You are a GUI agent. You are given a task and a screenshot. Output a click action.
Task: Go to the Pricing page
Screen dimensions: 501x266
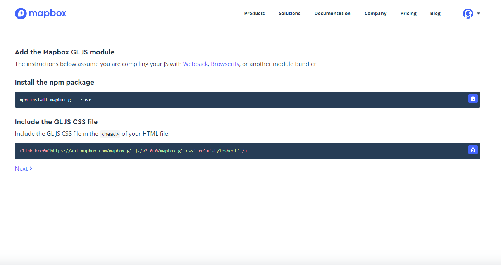coord(408,14)
